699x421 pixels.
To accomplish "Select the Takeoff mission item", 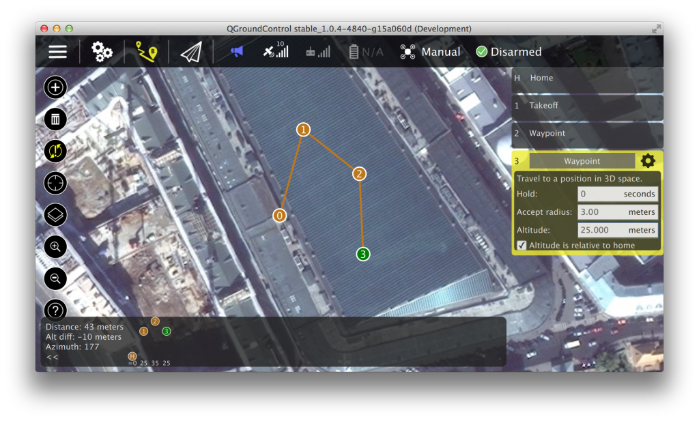I will click(587, 106).
